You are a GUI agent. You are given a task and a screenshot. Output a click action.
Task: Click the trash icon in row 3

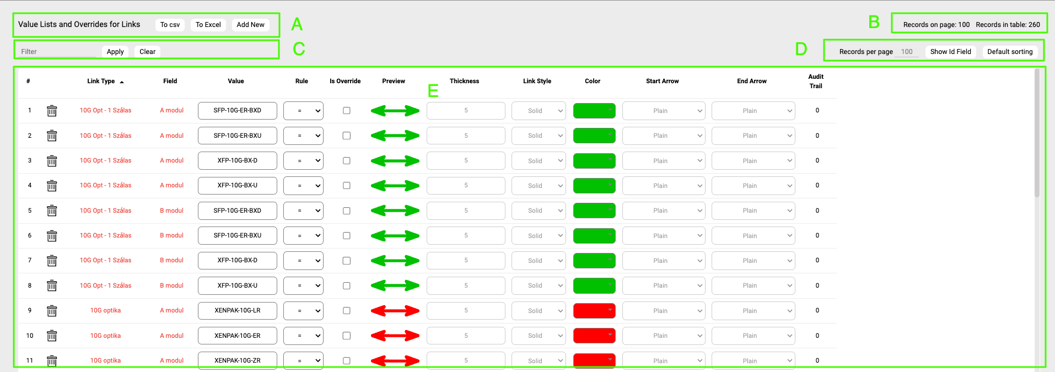click(52, 161)
